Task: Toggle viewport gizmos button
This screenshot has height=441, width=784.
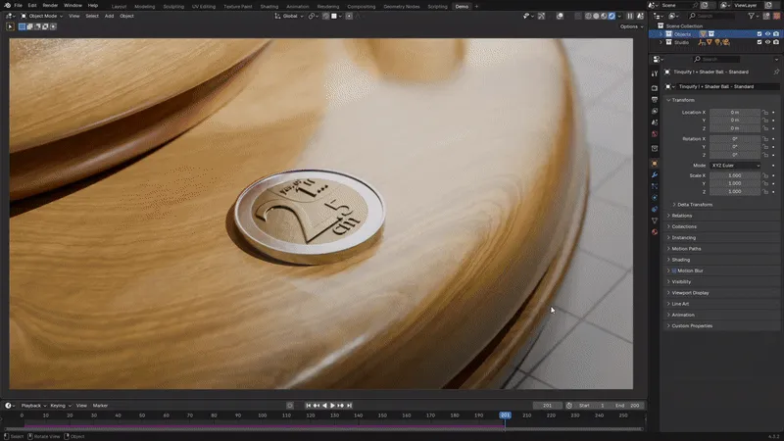Action: 542,16
